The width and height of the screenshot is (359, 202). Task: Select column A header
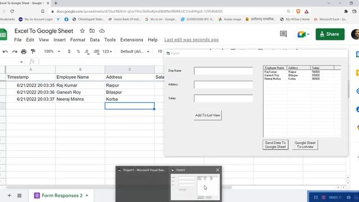(31, 70)
